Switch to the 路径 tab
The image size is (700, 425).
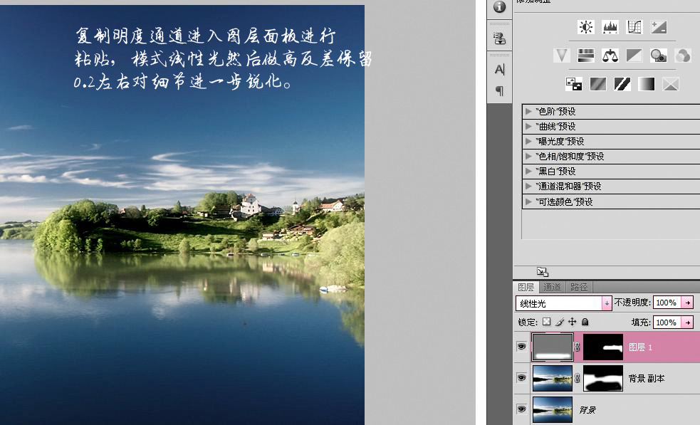[x=579, y=287]
